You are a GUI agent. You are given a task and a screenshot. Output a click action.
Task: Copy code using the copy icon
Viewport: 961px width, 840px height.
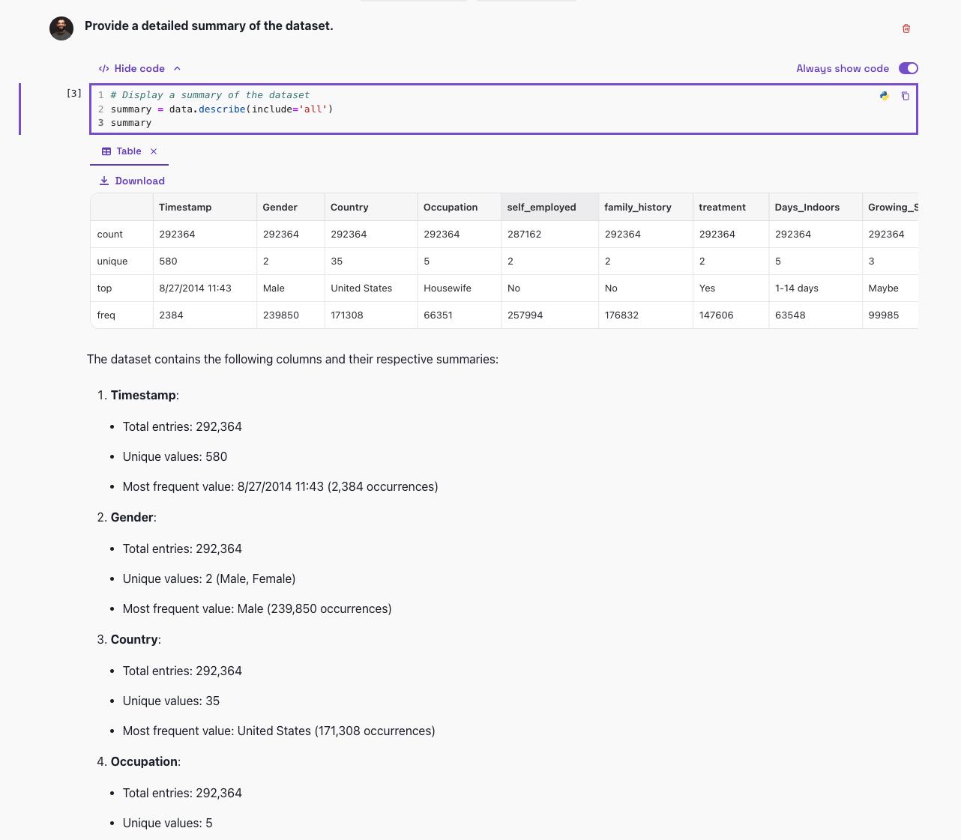(906, 96)
